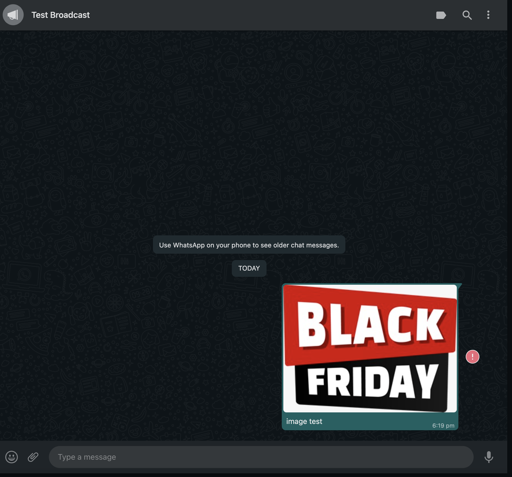
Task: Focus the 'Type a message' field
Action: coord(260,457)
